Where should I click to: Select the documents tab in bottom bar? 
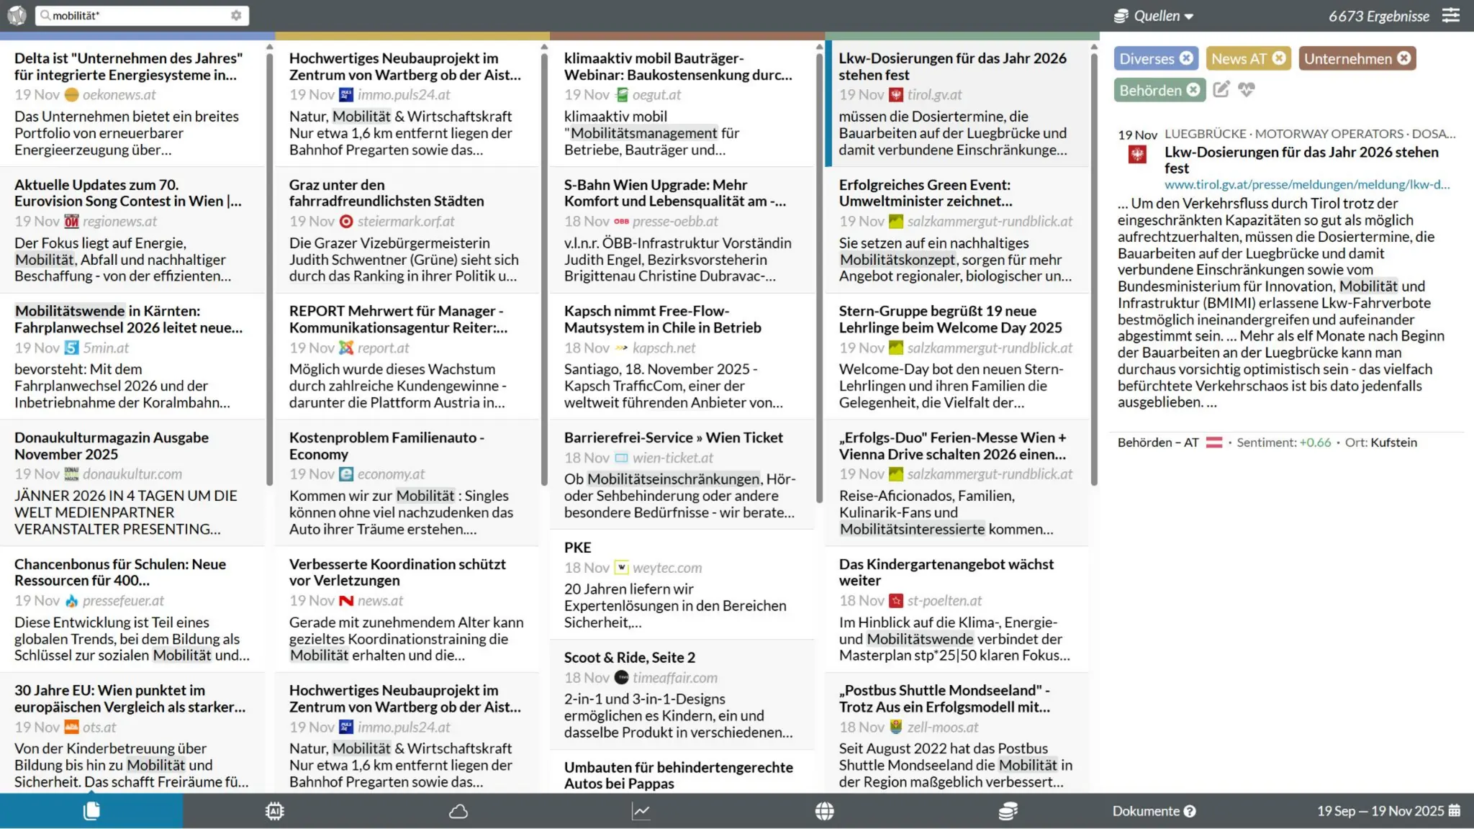(91, 811)
